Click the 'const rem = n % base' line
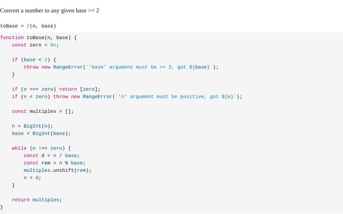343x214 pixels. [55, 163]
